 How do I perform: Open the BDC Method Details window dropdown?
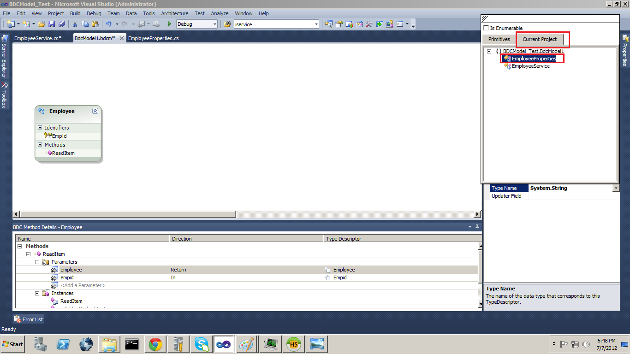coord(470,227)
